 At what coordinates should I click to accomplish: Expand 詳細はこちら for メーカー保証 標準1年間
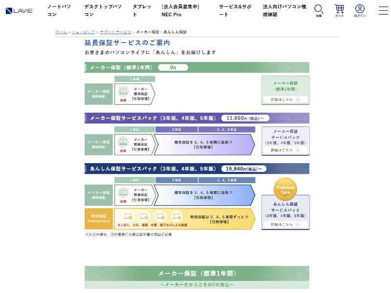[x=285, y=99]
